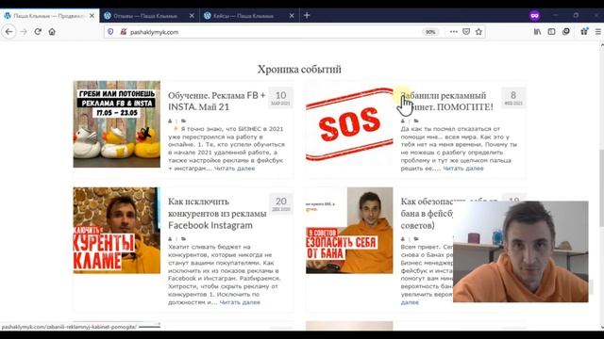The height and width of the screenshot is (339, 604).
Task: Open the ОБЕЗОПАСИТЬ СЕБЯ ОТ БАНА thumbnail
Action: click(x=349, y=230)
